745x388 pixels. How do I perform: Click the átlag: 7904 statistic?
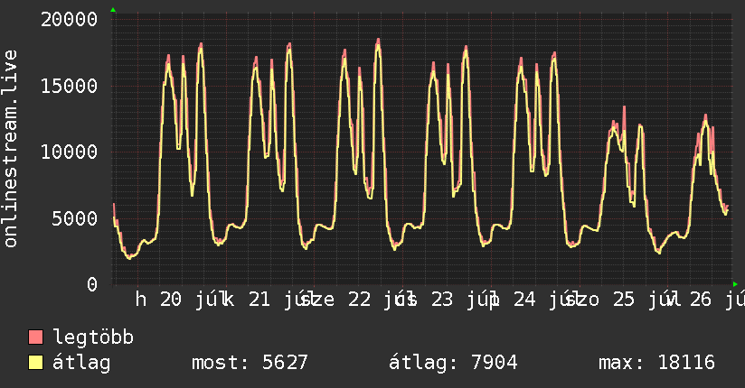[453, 363]
